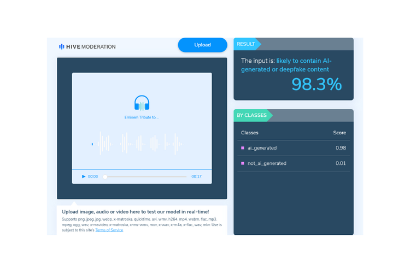Click the 00:00 elapsed time label
Screen dimensions: 410x273
93,176
